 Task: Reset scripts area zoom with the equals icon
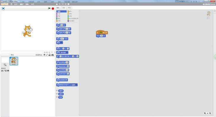tap(207, 113)
